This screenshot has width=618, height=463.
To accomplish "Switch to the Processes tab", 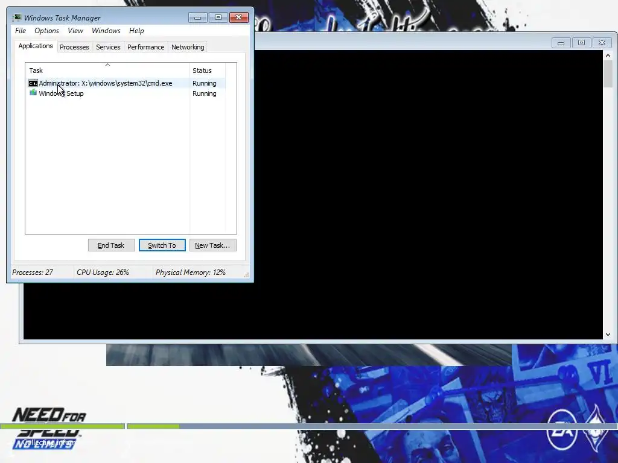I will (74, 47).
